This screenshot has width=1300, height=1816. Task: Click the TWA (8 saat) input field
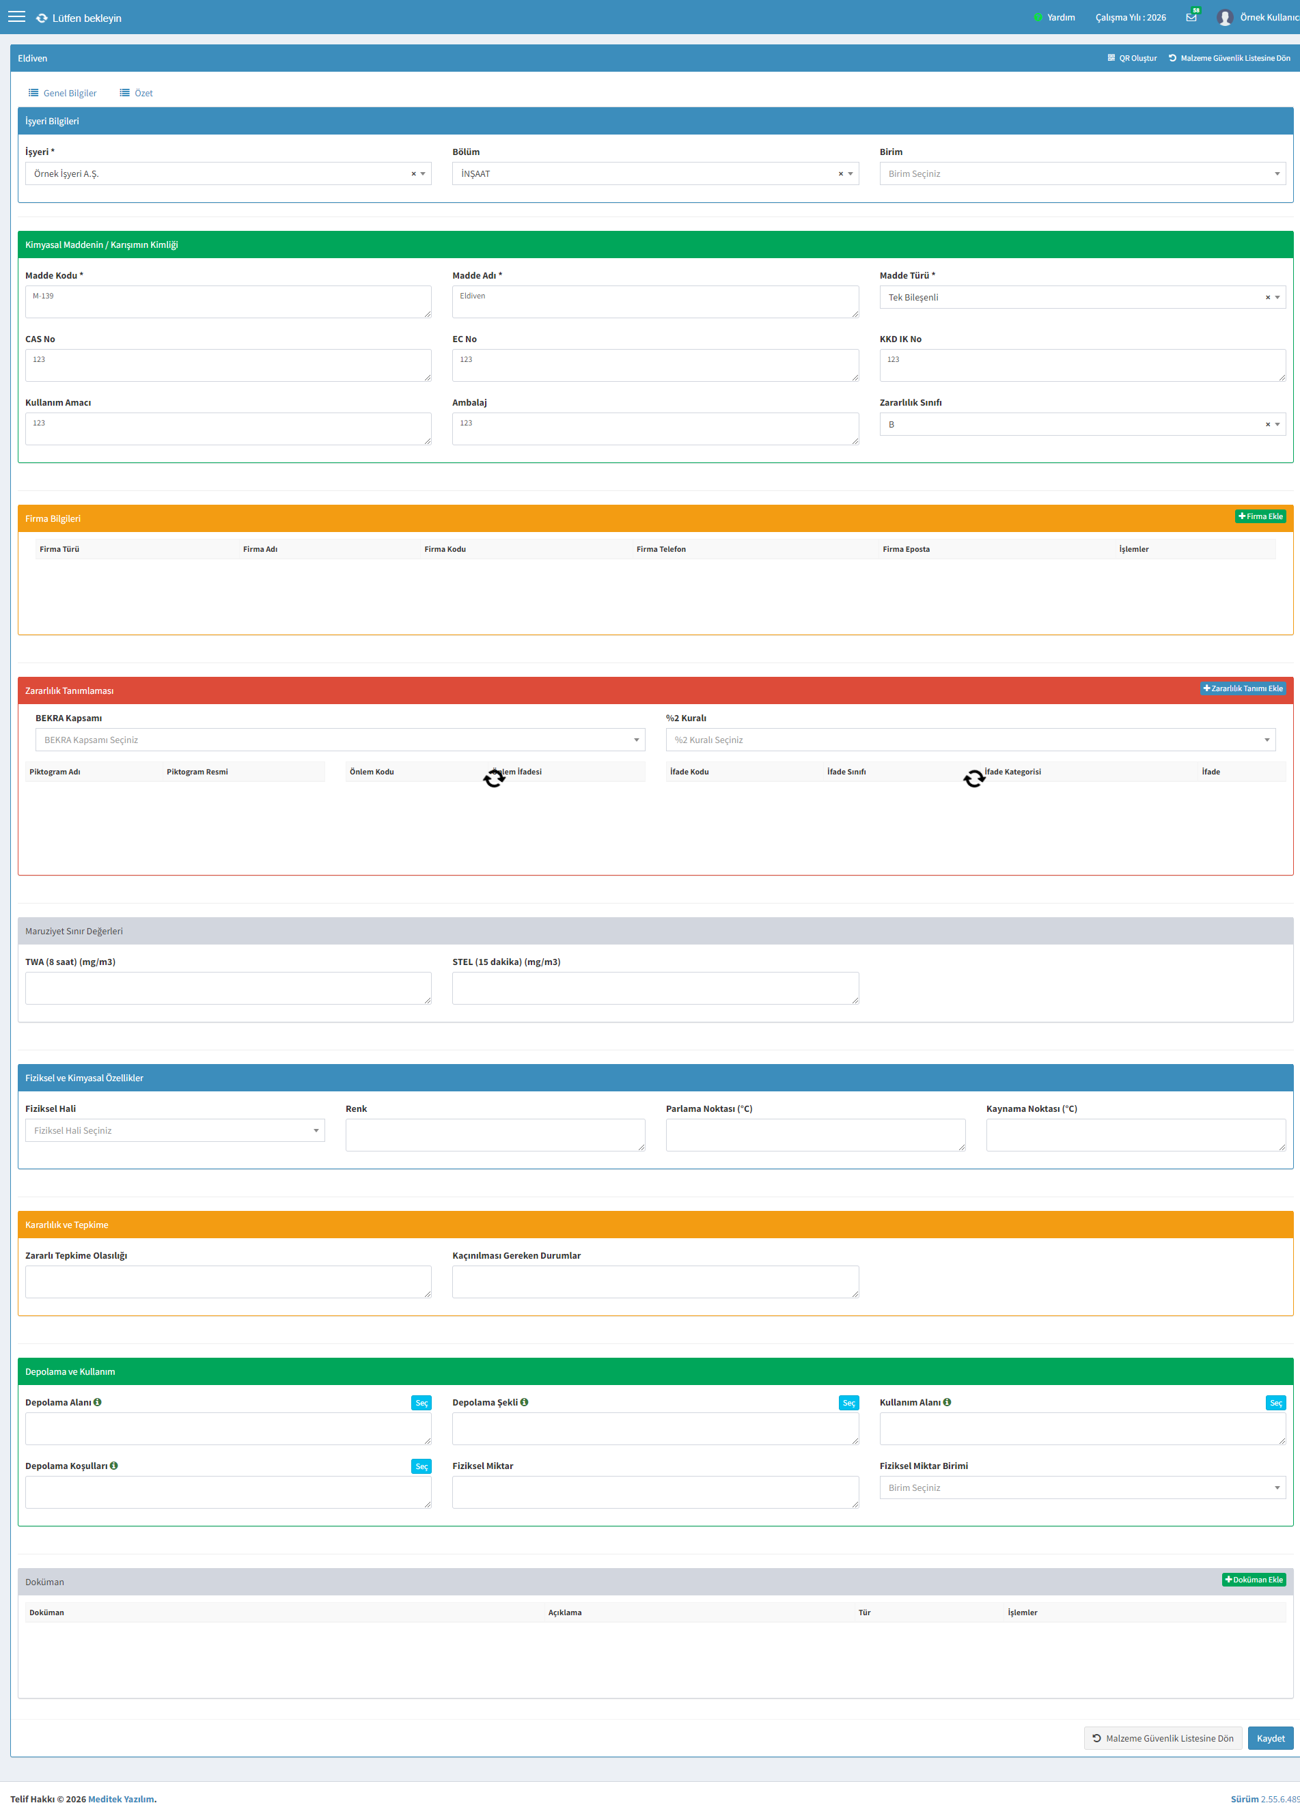point(228,988)
